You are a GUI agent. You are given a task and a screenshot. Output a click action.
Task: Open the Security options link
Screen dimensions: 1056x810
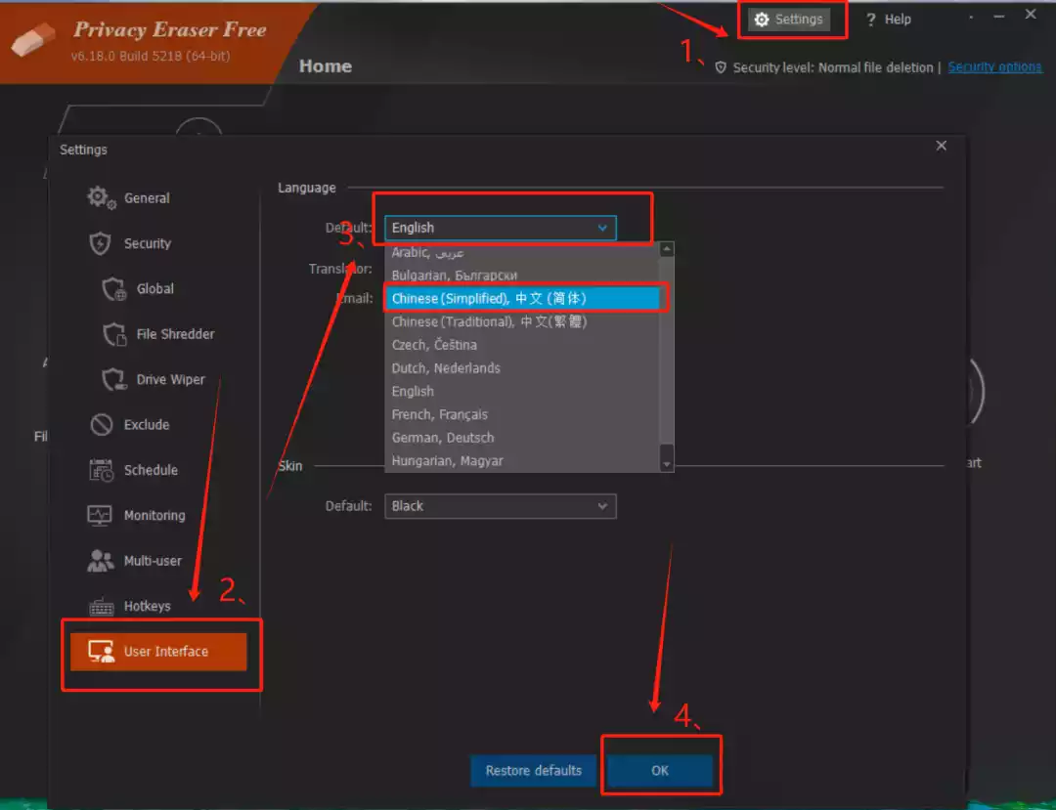tap(994, 67)
